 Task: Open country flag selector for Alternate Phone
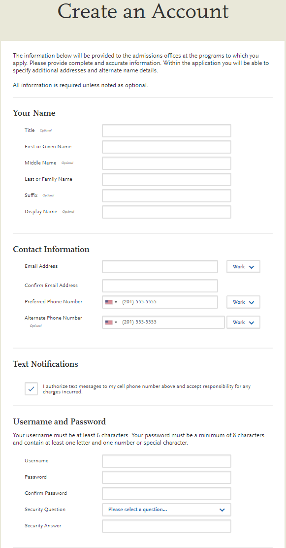click(x=111, y=322)
